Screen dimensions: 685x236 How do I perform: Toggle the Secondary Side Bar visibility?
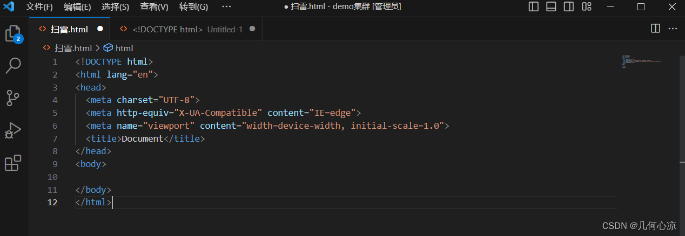pyautogui.click(x=569, y=7)
